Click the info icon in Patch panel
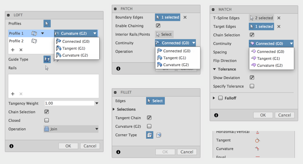The width and height of the screenshot is (303, 164). click(118, 68)
